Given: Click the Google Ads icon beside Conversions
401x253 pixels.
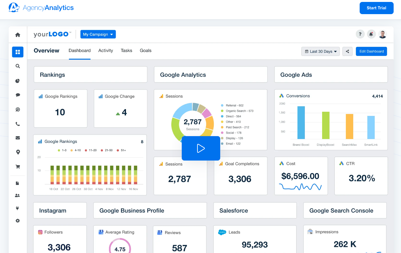Looking at the screenshot, I should (x=281, y=96).
